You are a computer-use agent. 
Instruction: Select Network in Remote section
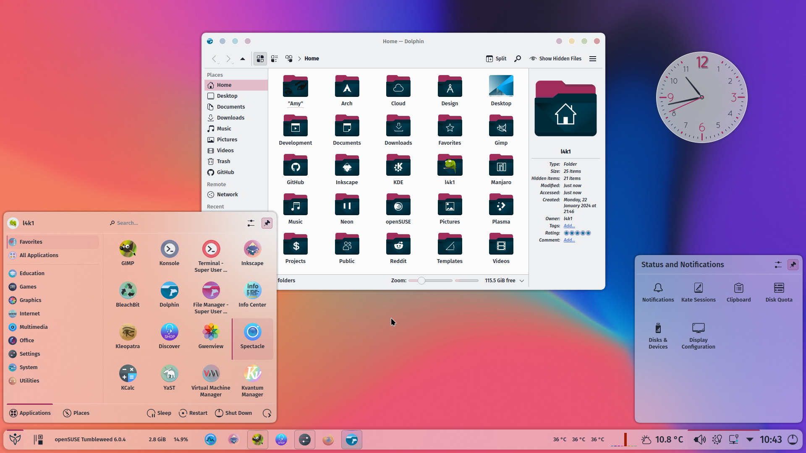pyautogui.click(x=236, y=195)
